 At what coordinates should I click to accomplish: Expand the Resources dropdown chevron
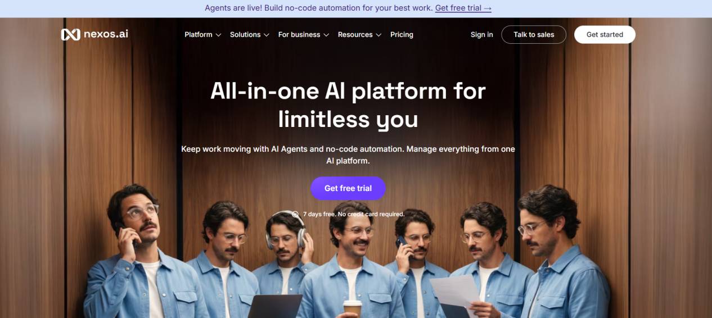click(x=378, y=35)
